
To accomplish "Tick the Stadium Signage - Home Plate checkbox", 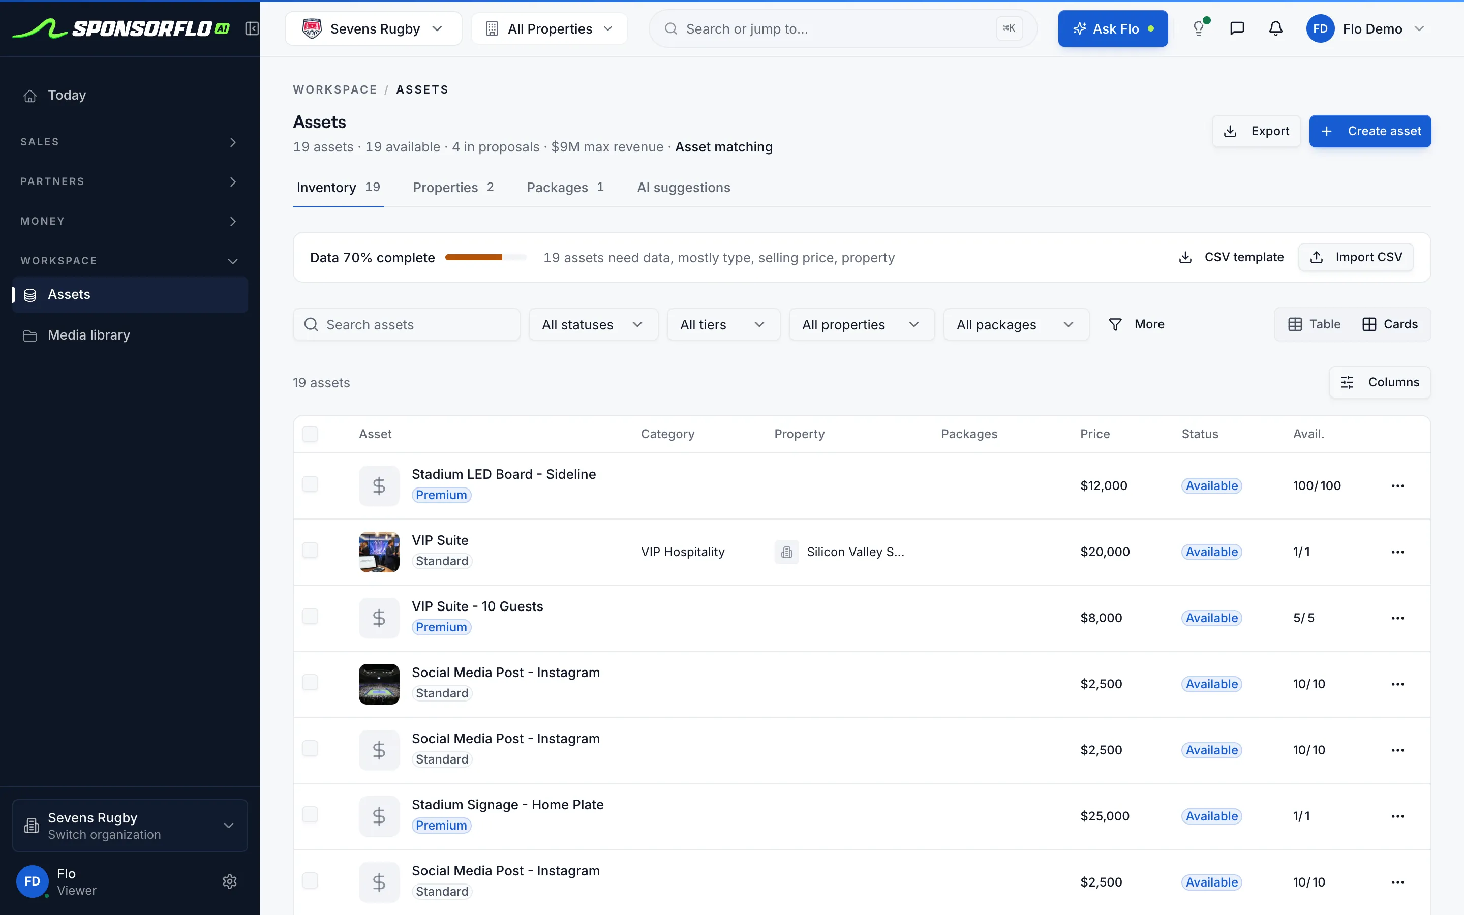I will (x=311, y=814).
